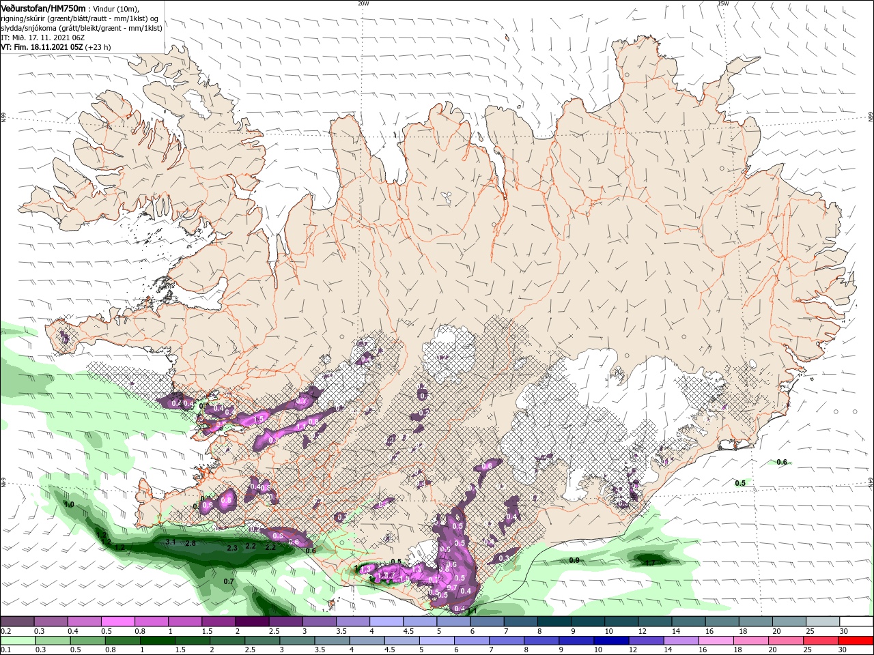Click the 2.8 rainfall value on the map

pyautogui.click(x=191, y=544)
